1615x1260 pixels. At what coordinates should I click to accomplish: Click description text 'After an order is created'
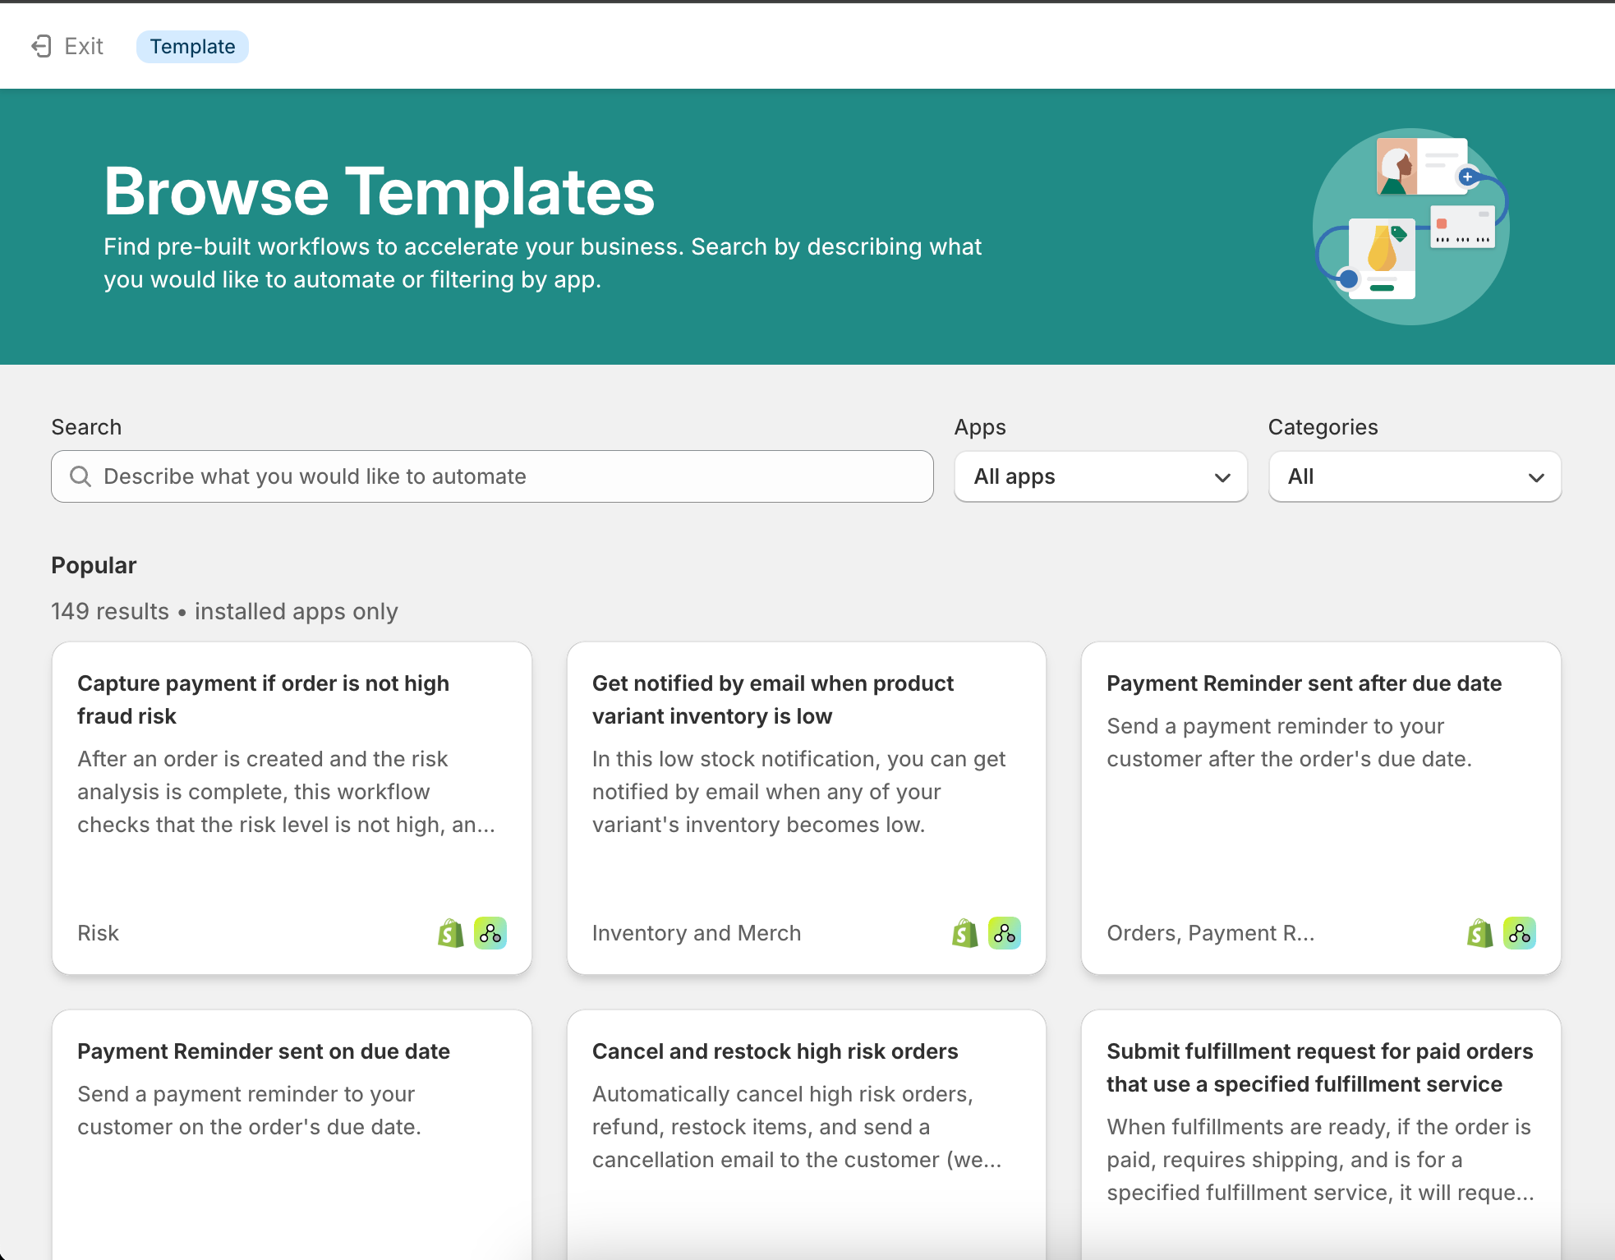(x=287, y=792)
